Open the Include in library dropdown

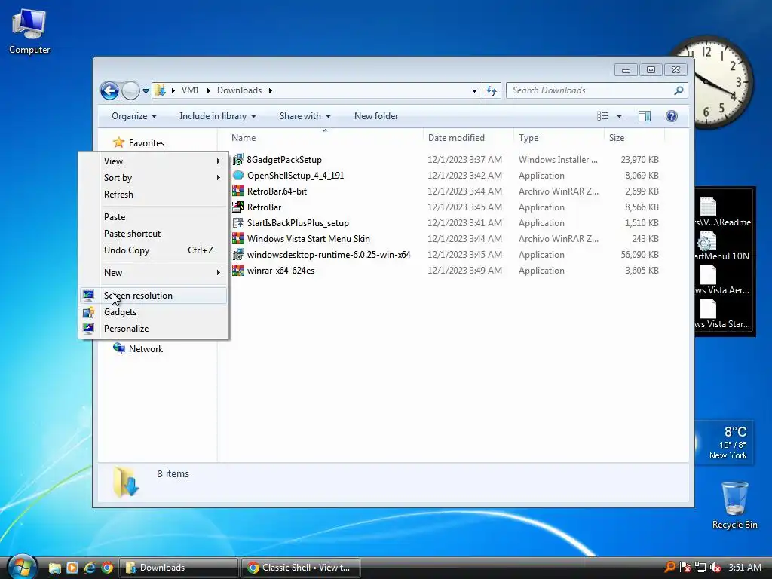point(218,116)
